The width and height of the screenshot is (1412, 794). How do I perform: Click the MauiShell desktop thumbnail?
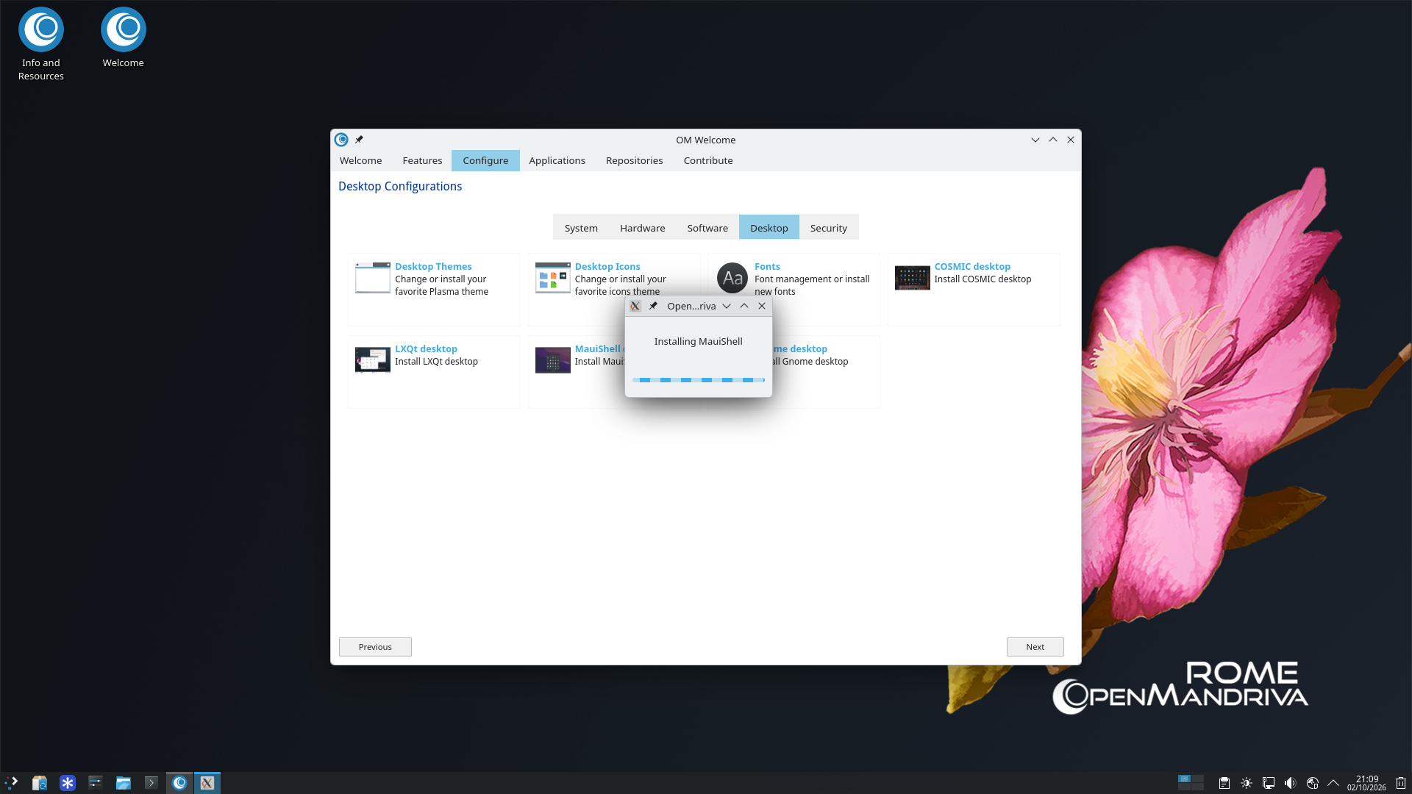[552, 360]
